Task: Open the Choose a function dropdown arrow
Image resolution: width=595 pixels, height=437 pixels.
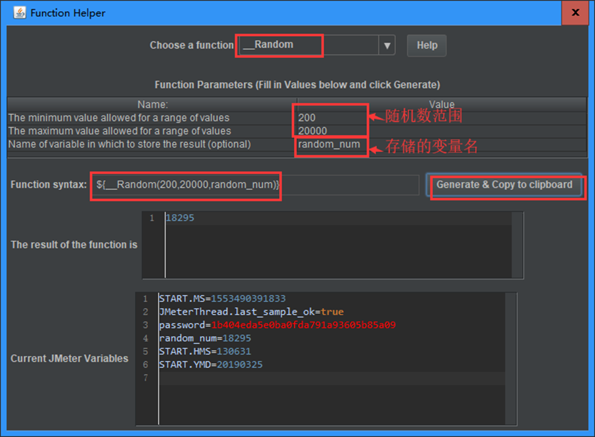Action: (387, 45)
